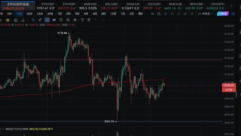Open the ETH/USD tab priced 3107.67

coord(46,6)
